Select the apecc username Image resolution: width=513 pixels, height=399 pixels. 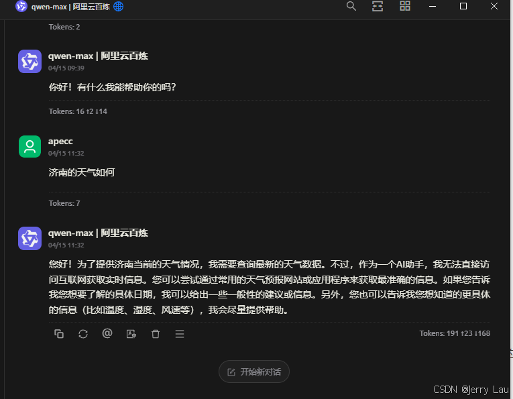pos(60,141)
